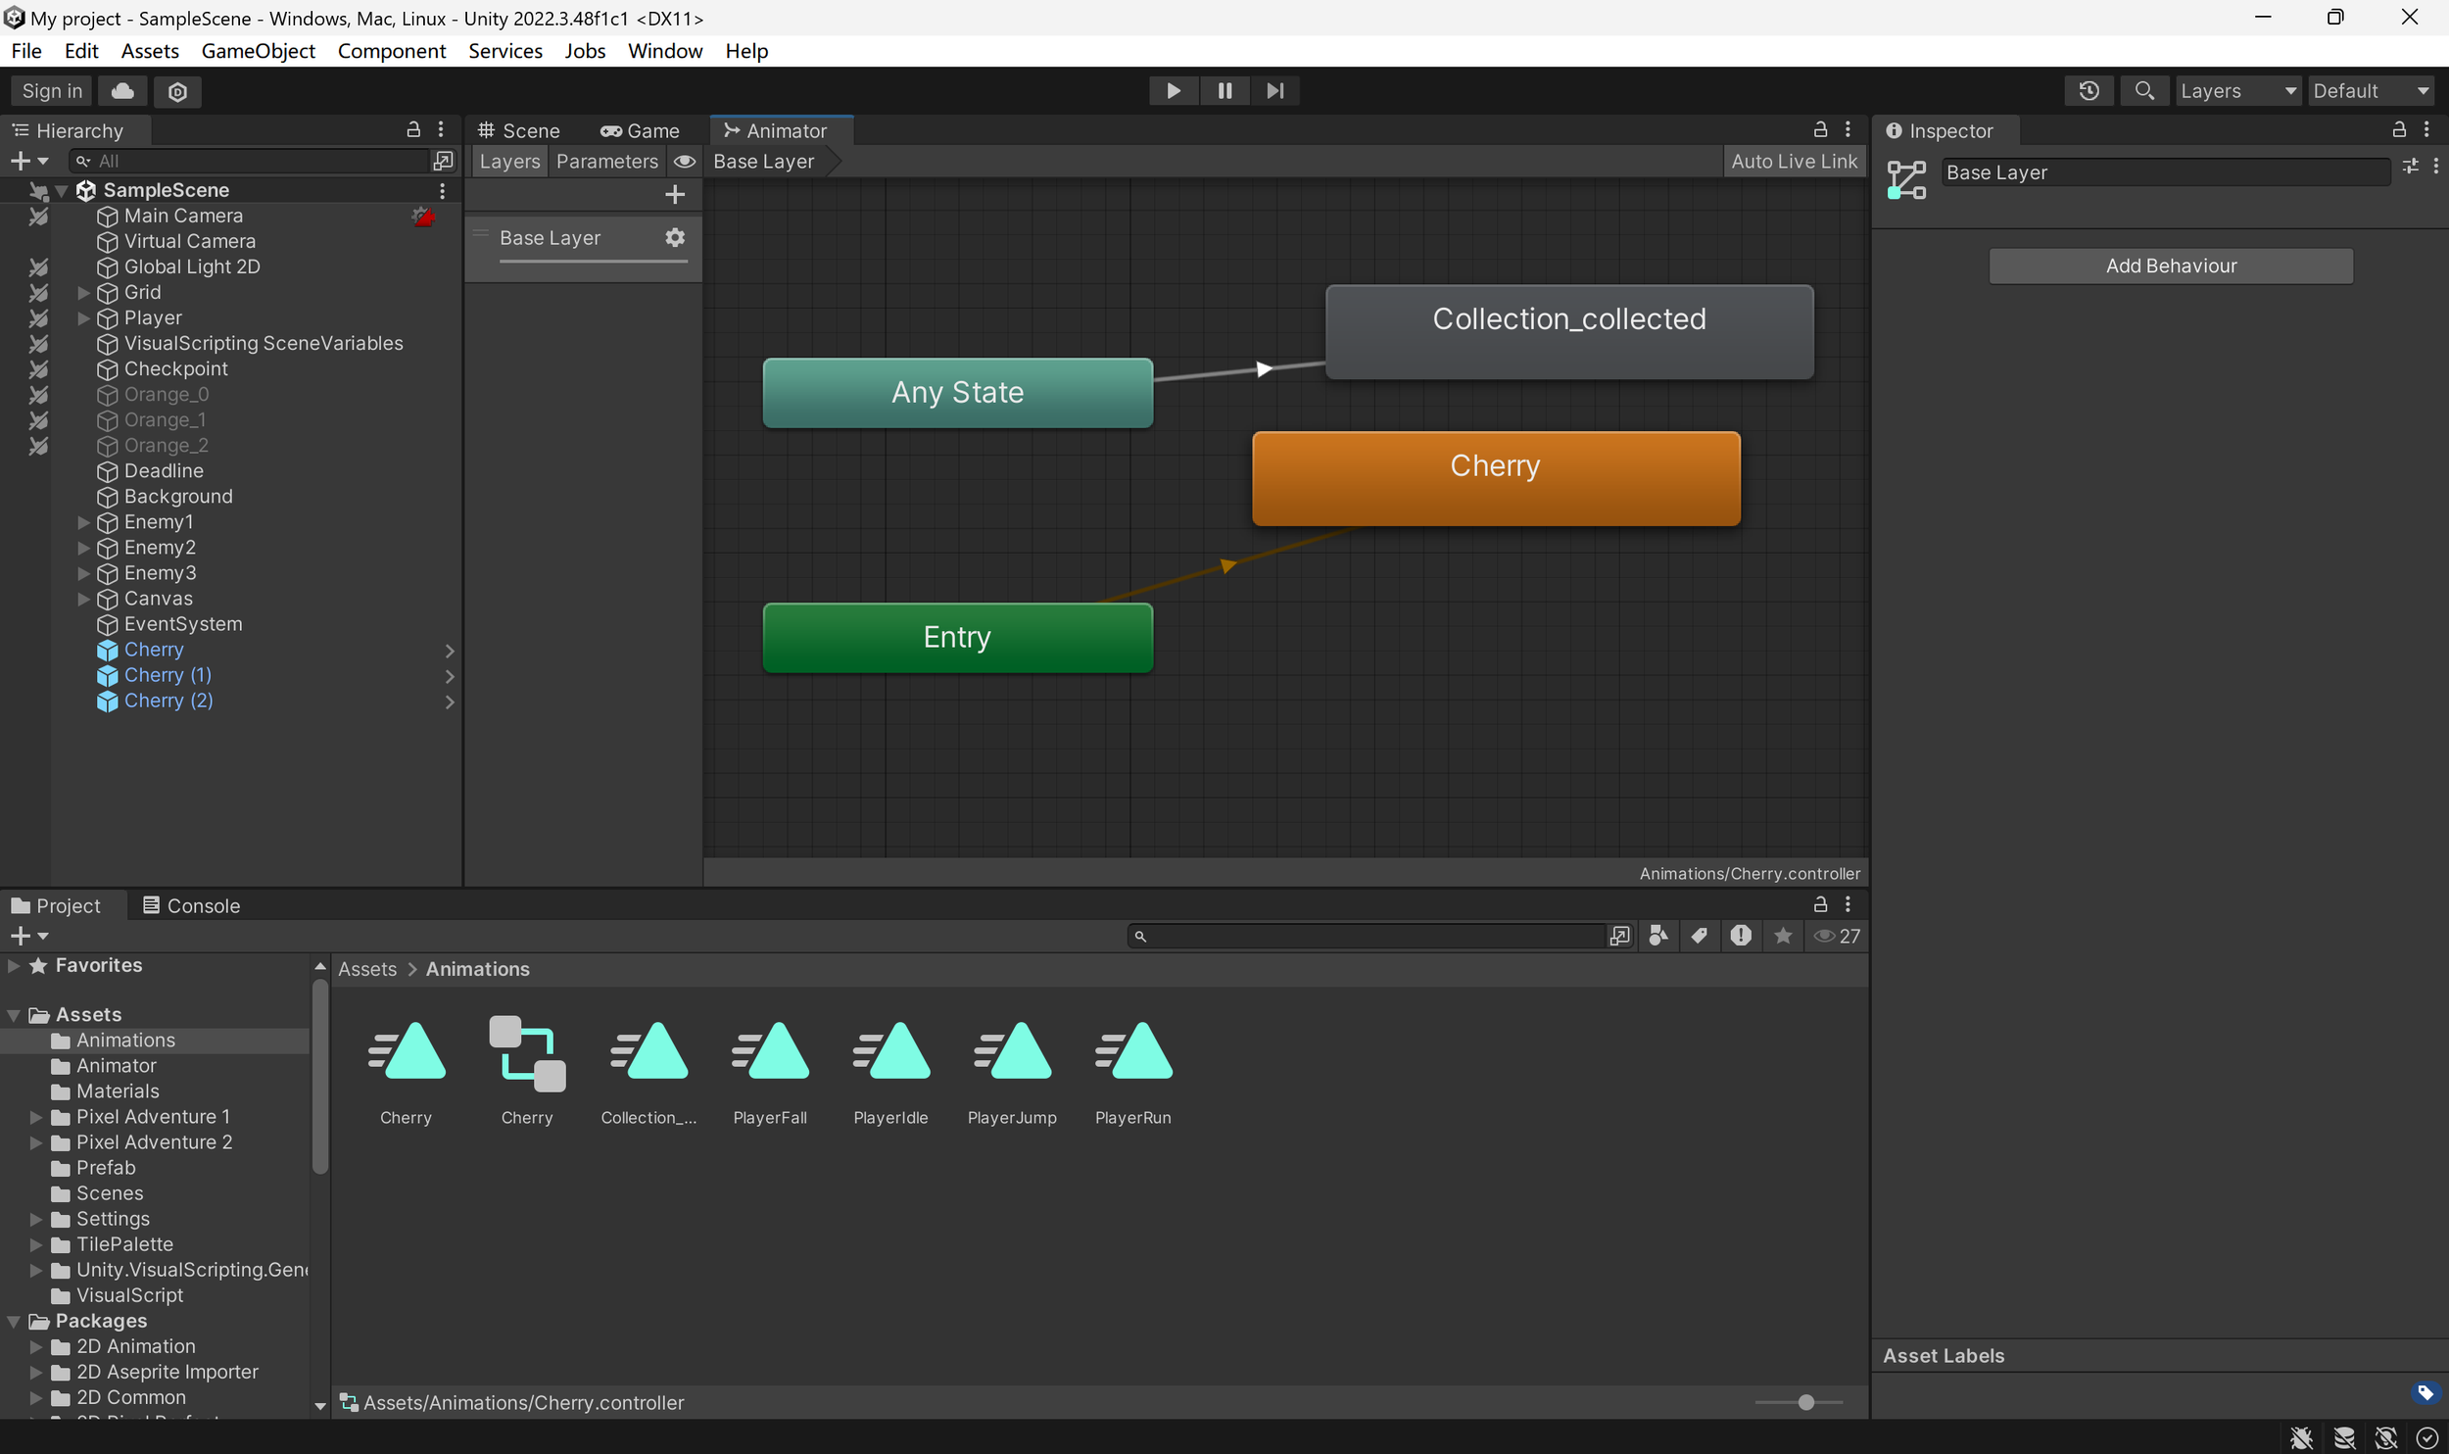Click Search by Type icon in Project
The width and height of the screenshot is (2449, 1454).
point(1657,937)
